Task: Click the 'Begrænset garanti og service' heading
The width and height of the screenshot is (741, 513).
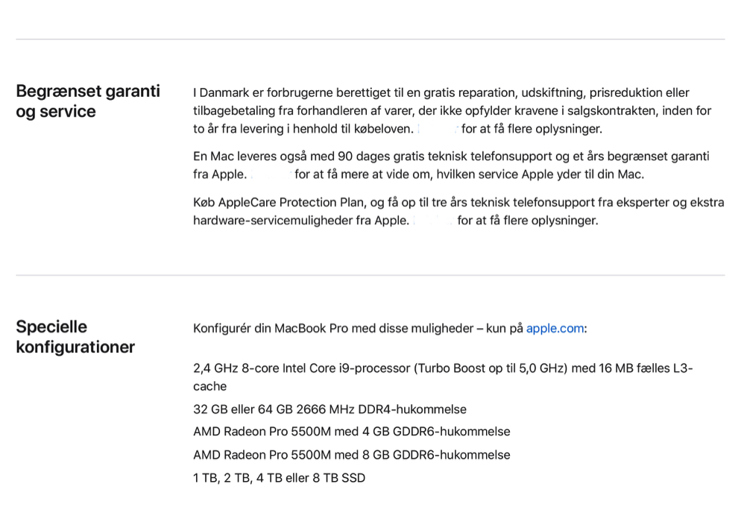Action: (x=88, y=101)
